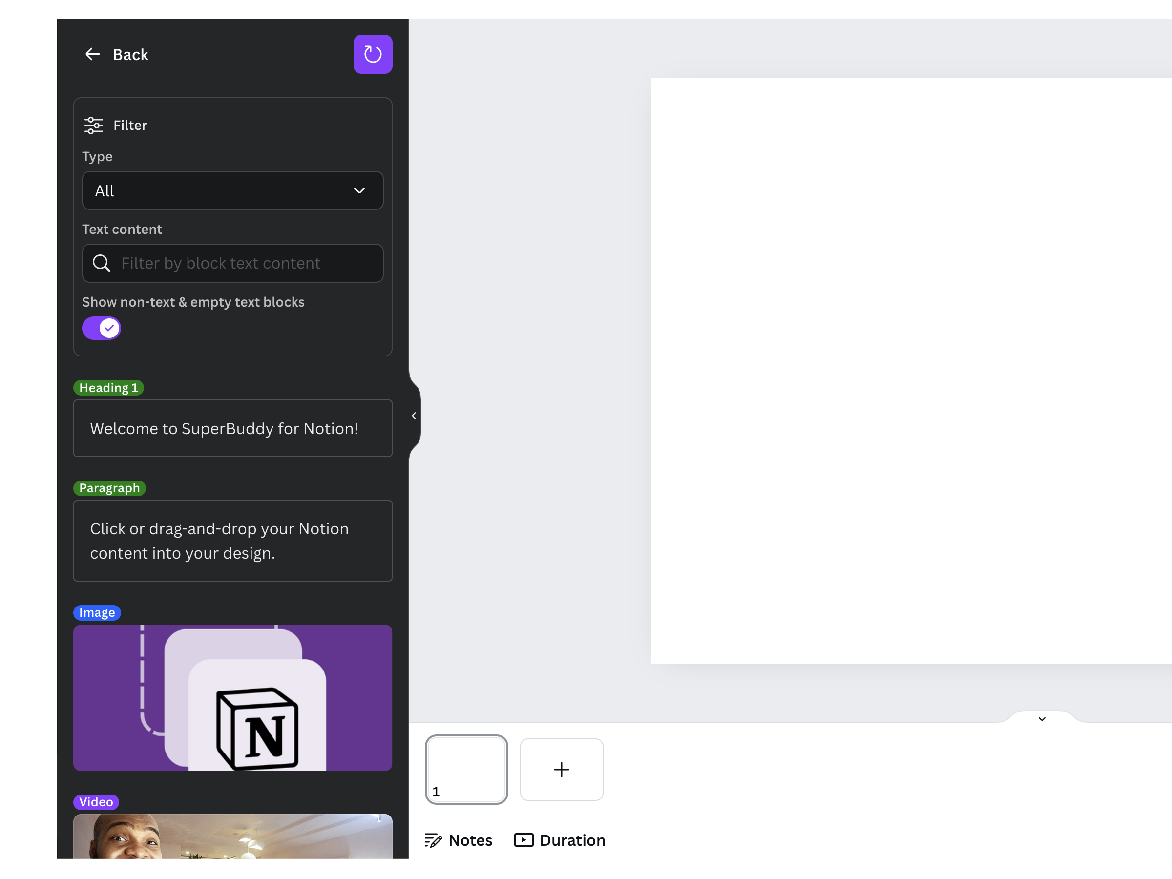This screenshot has height=879, width=1172.
Task: Click the Notes pencil icon
Action: [x=433, y=840]
